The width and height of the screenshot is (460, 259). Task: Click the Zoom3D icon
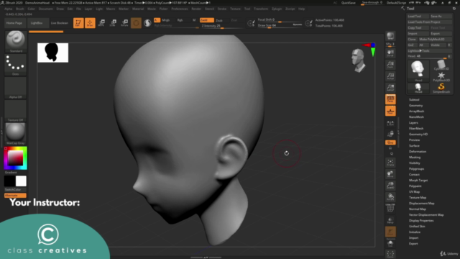390,186
